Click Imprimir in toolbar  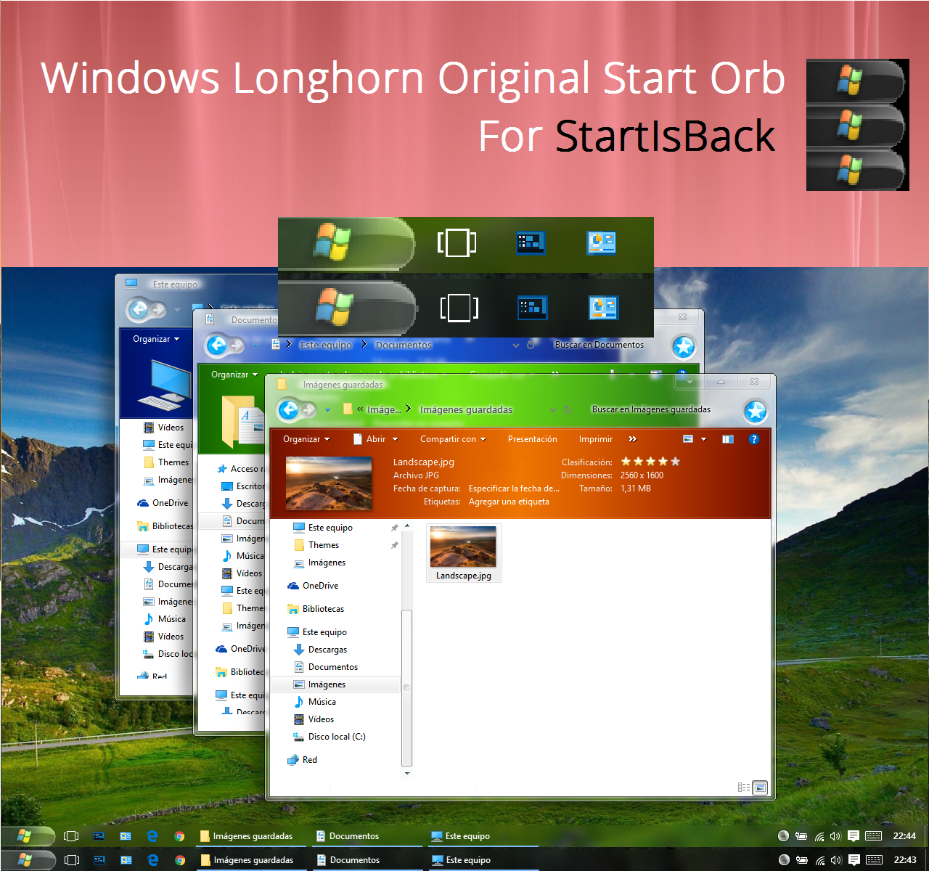(596, 439)
